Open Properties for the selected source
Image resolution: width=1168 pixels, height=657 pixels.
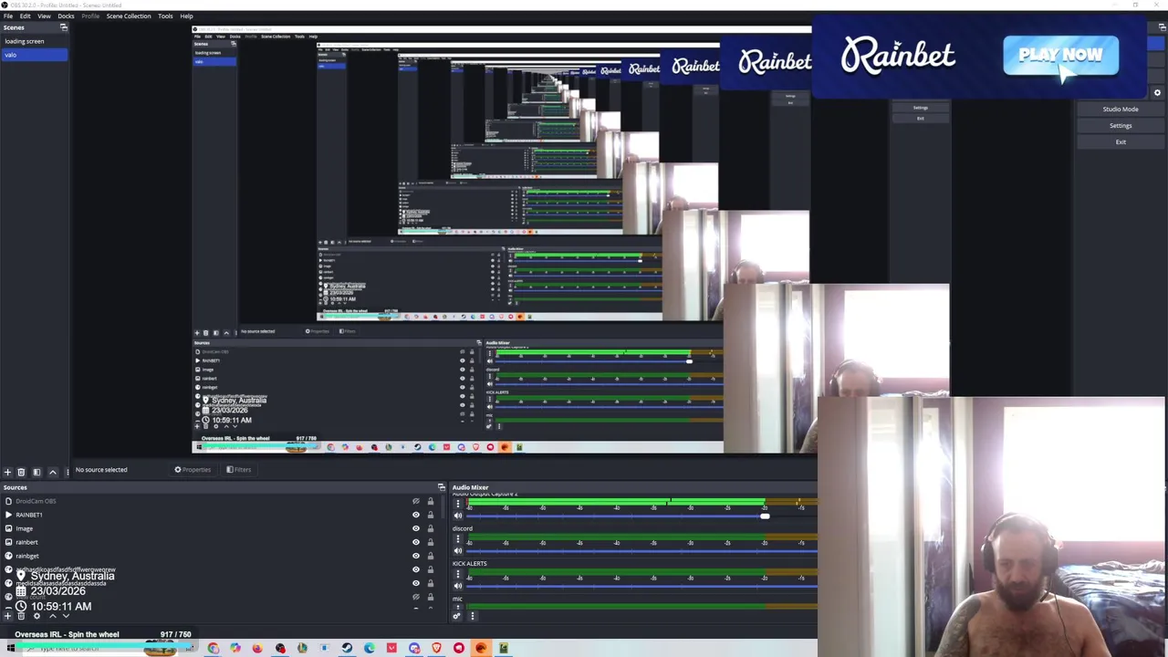pos(193,470)
